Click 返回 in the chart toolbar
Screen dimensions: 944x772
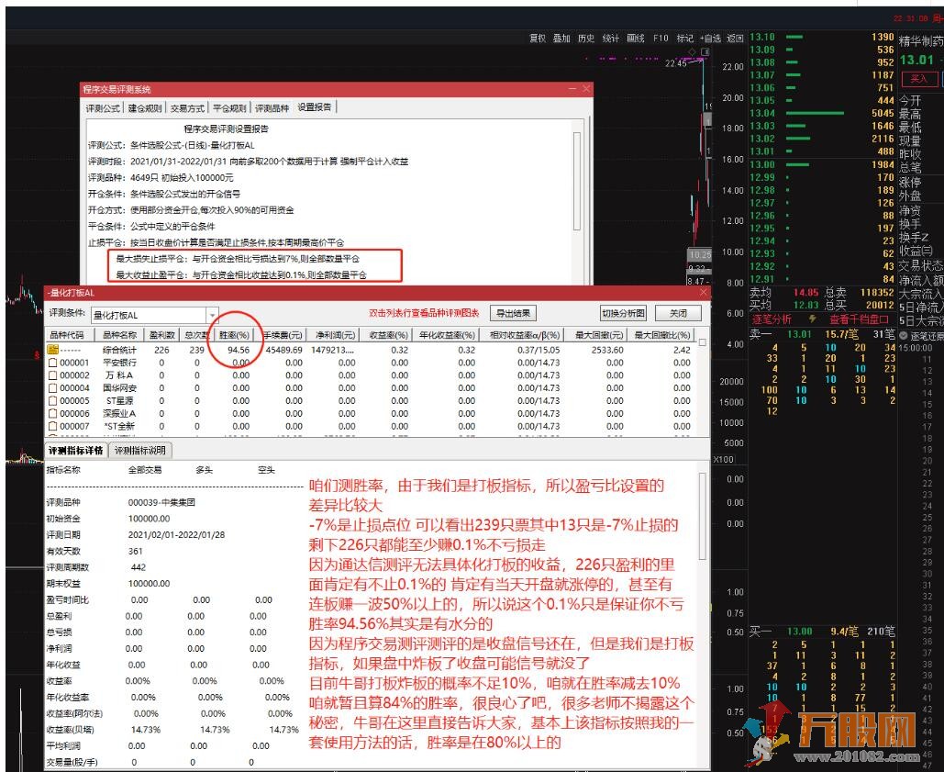click(x=735, y=38)
